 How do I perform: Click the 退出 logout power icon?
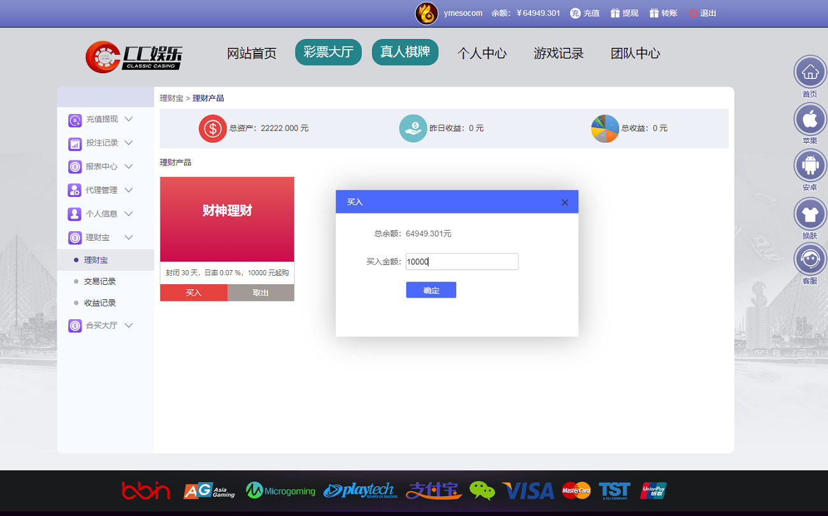pyautogui.click(x=693, y=13)
